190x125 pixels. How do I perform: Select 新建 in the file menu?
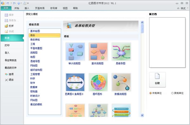tap(12, 38)
